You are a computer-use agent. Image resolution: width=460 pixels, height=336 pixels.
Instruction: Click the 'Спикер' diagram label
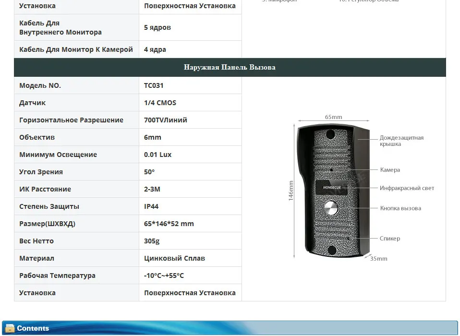pos(389,239)
